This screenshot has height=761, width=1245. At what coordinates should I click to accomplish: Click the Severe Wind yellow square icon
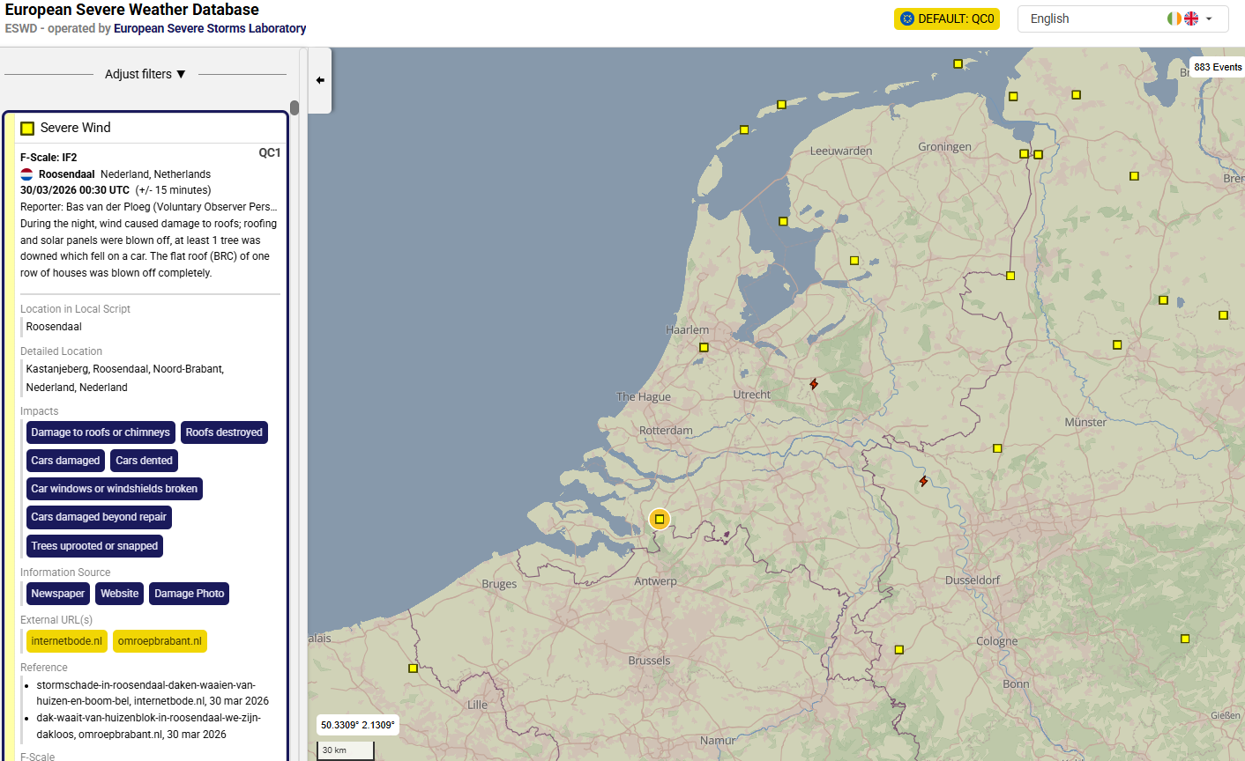pyautogui.click(x=27, y=129)
